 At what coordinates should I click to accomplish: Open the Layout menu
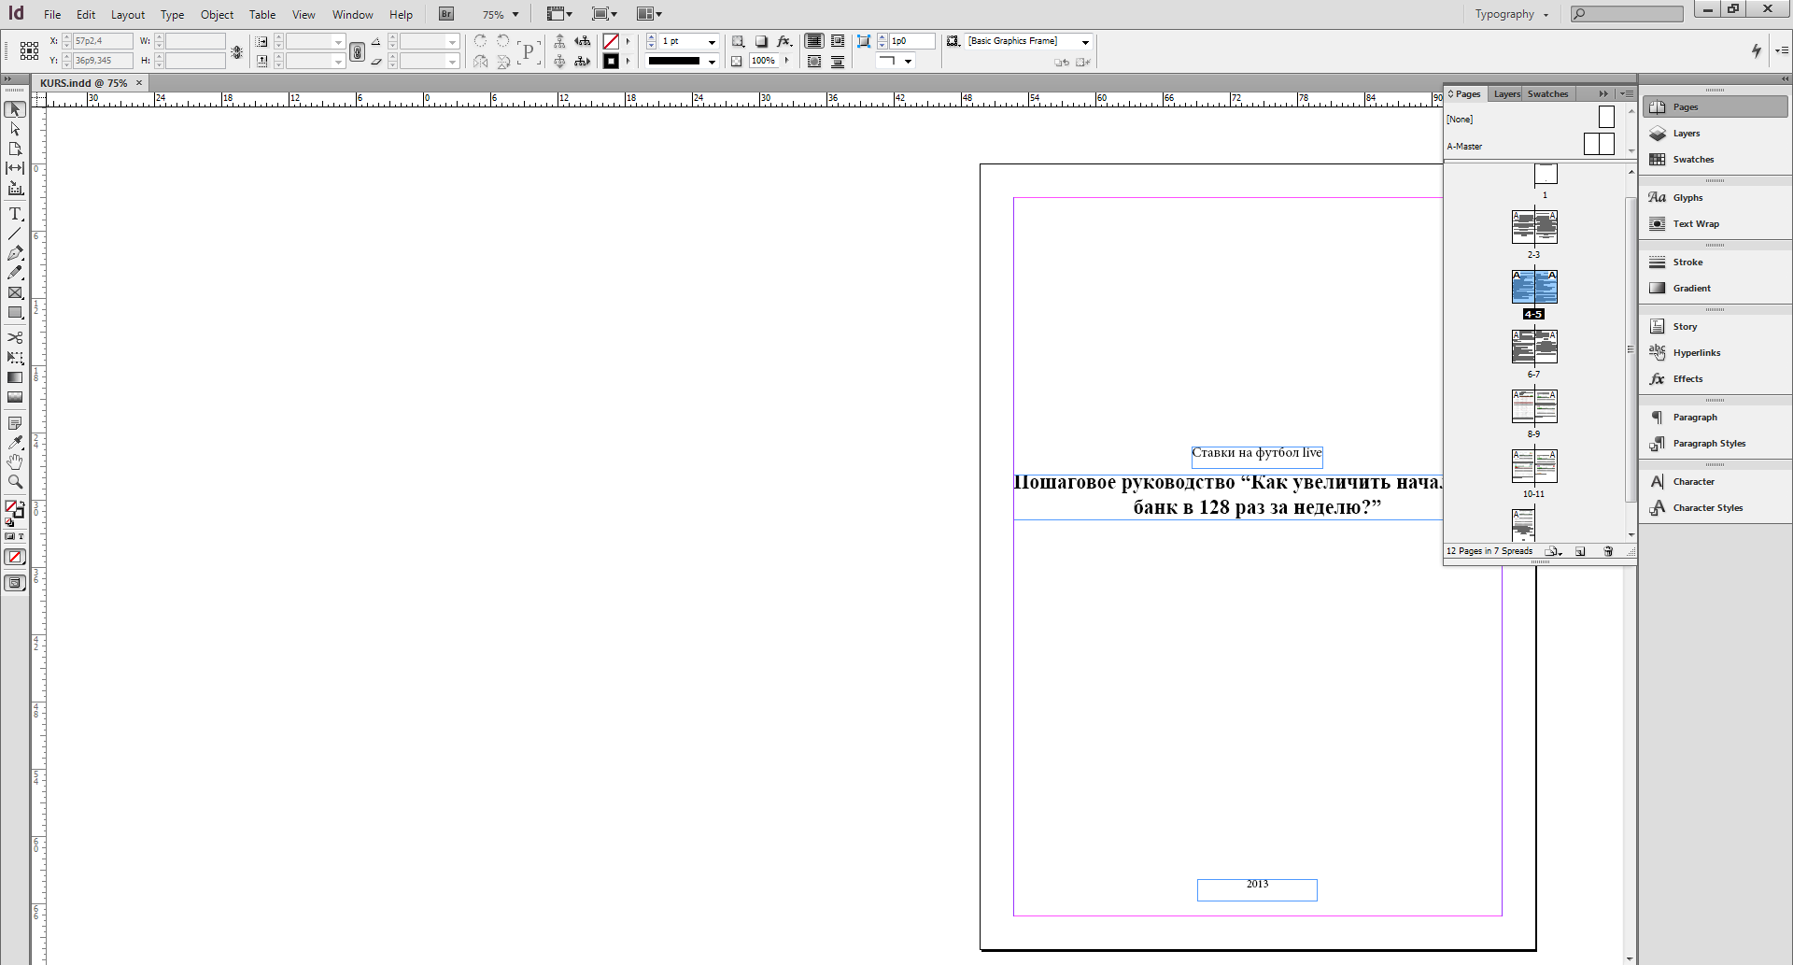pos(128,15)
